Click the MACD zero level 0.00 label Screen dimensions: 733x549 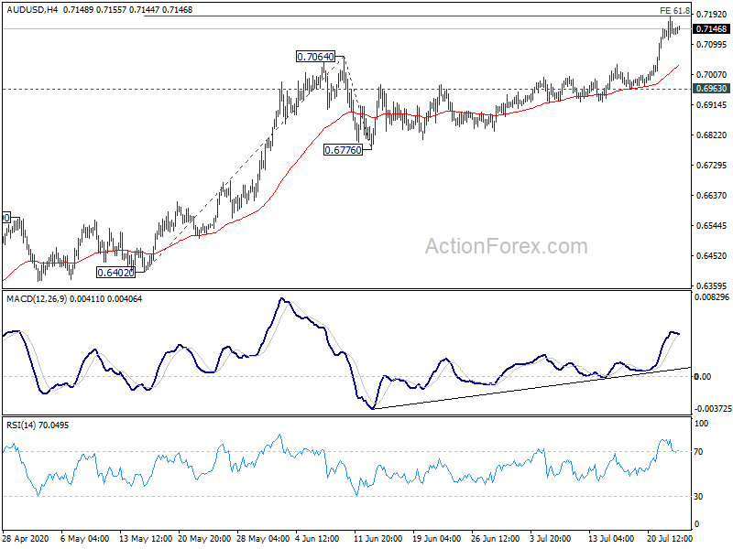click(703, 376)
